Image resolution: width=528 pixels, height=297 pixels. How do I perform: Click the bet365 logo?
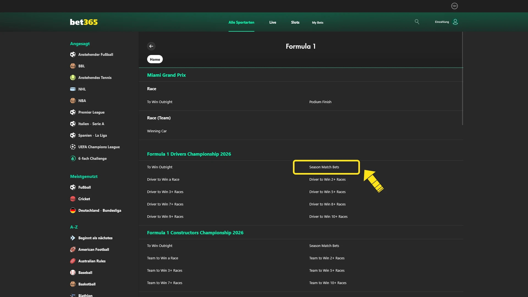coord(84,22)
